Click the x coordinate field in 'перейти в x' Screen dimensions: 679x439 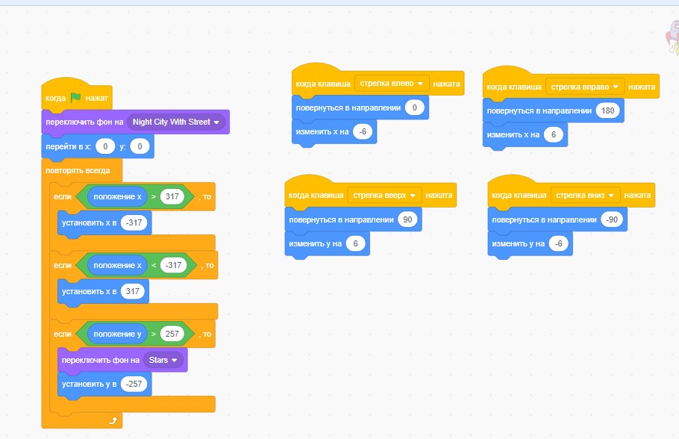click(x=105, y=146)
